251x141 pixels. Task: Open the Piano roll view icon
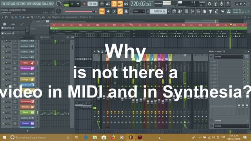pos(180,11)
